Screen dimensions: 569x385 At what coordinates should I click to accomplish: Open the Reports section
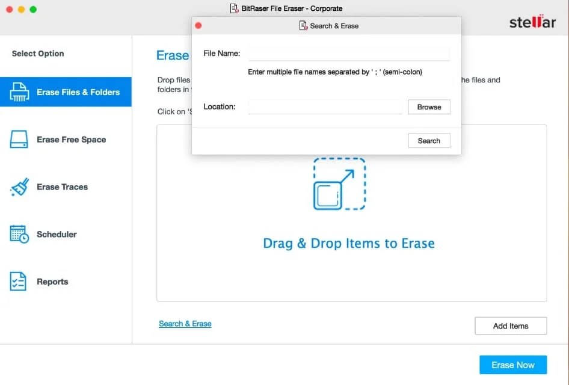pos(66,282)
